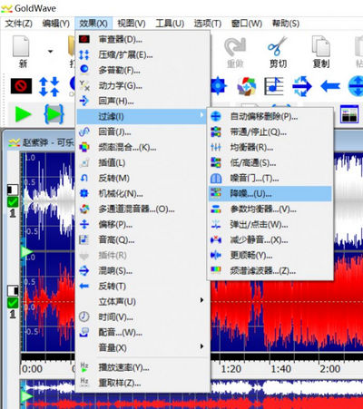Choose 更顺畅(Y)... in filter submenu

(270, 255)
